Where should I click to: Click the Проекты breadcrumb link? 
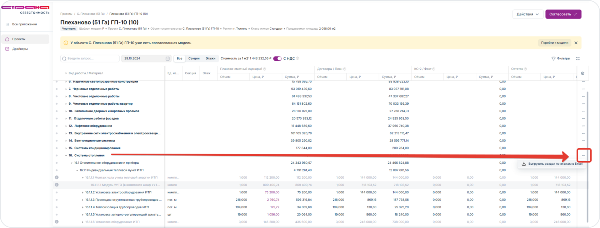point(66,14)
